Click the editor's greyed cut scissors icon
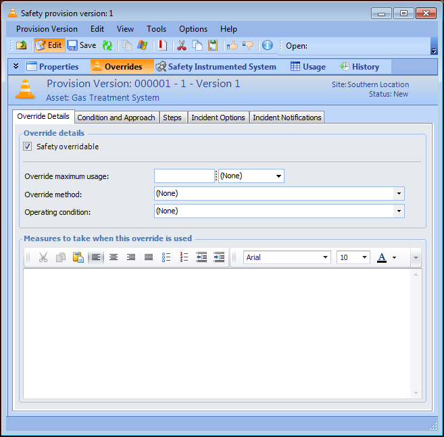Screen dimensions: 444x437 [43, 257]
